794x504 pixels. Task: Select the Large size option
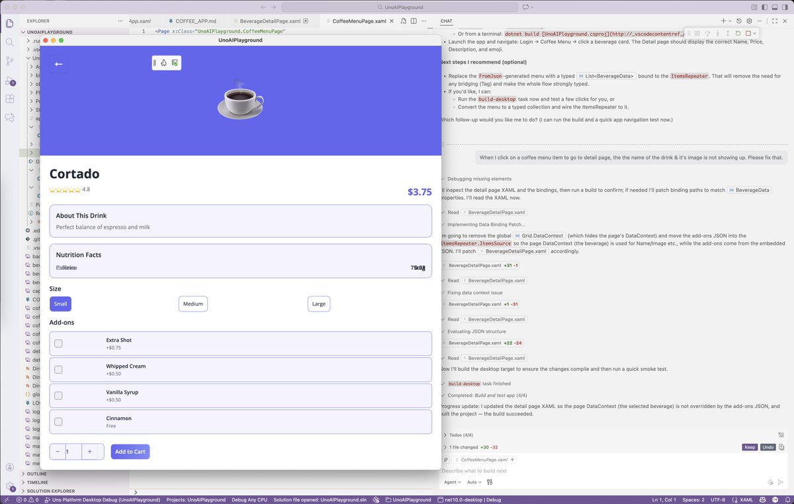(319, 304)
